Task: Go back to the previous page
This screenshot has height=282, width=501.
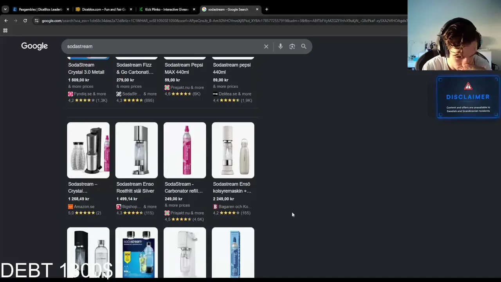Action: [x=6, y=21]
